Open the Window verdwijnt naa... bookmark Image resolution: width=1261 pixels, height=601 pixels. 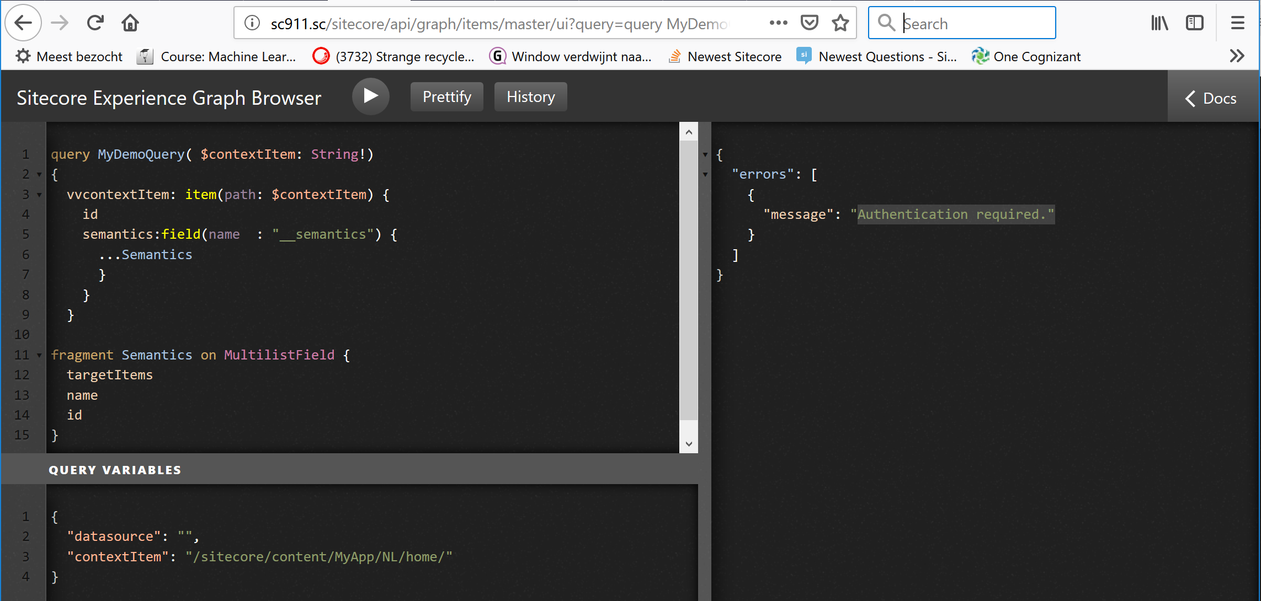(571, 56)
